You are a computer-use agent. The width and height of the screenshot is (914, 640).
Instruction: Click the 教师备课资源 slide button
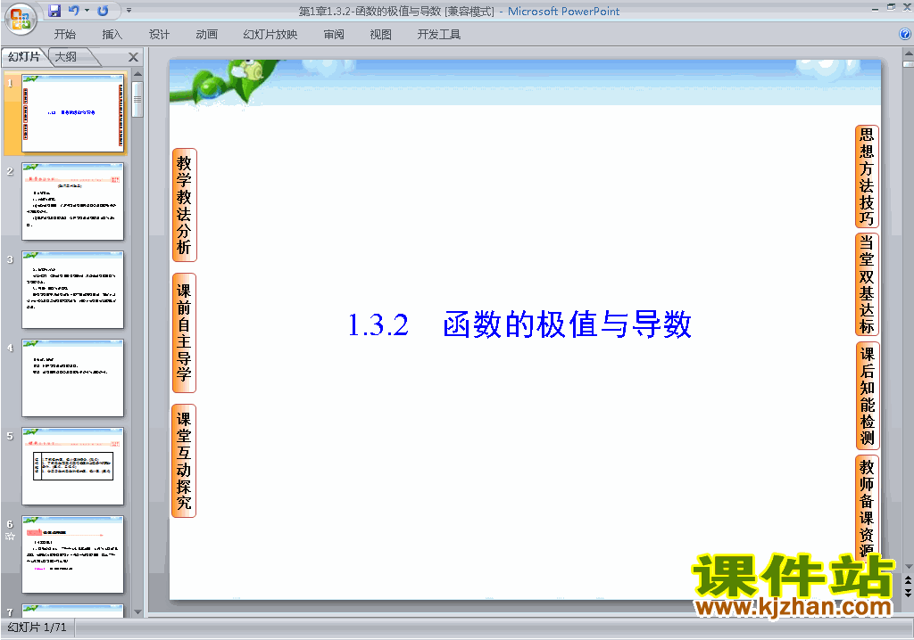point(867,508)
